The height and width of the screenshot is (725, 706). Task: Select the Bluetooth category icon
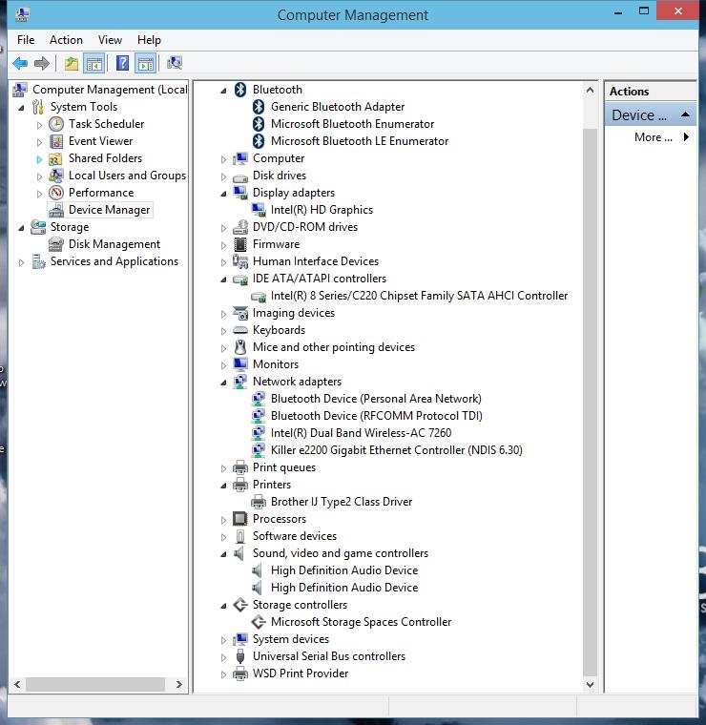coord(240,90)
